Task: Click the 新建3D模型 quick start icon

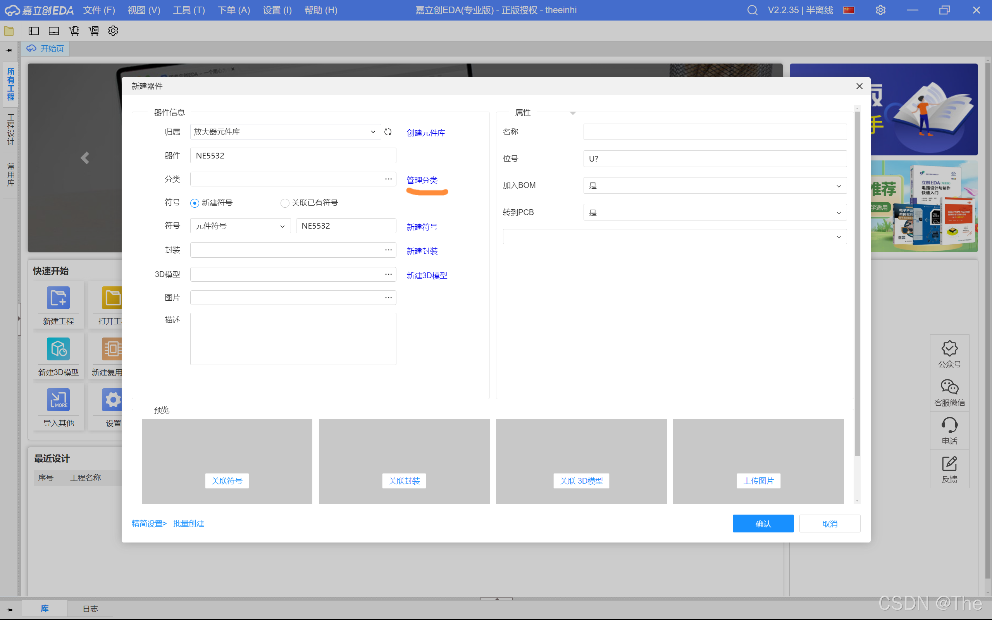Action: [x=58, y=349]
